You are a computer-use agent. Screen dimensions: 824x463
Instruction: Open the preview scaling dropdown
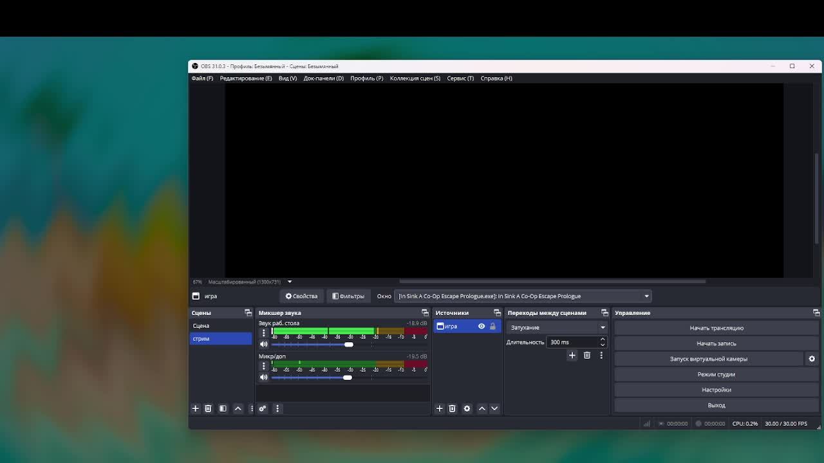click(290, 282)
